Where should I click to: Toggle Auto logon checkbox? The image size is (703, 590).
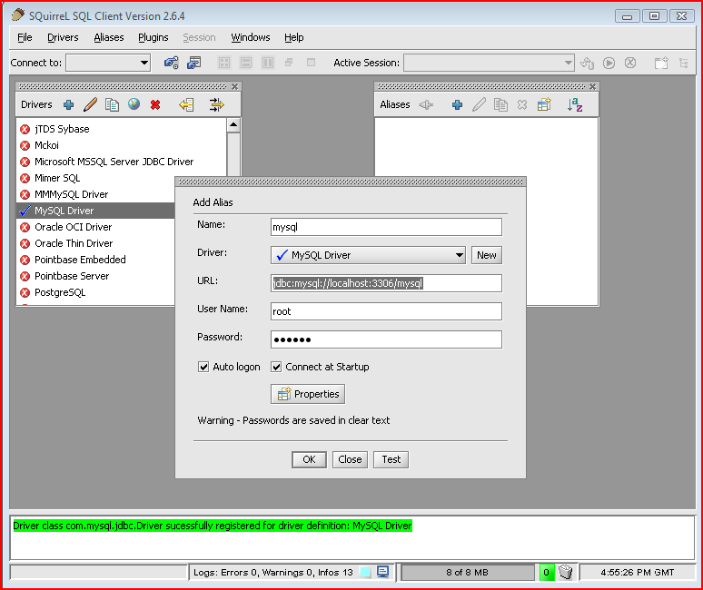(203, 367)
